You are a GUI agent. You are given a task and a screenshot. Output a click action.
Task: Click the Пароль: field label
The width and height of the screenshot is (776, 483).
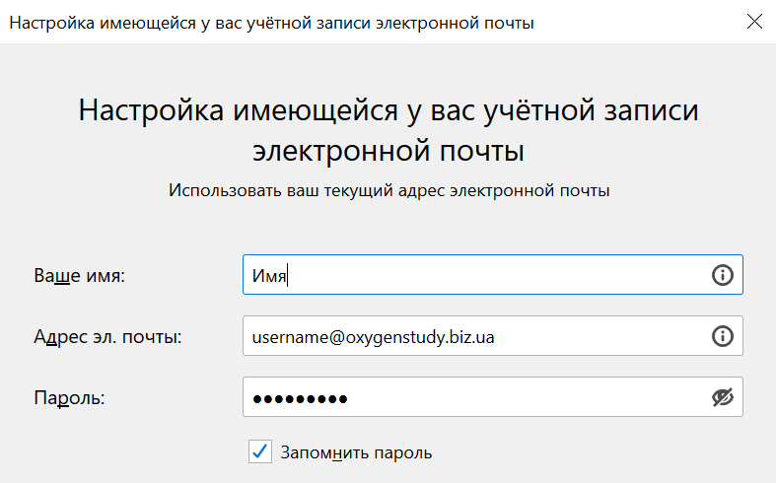[x=69, y=398]
